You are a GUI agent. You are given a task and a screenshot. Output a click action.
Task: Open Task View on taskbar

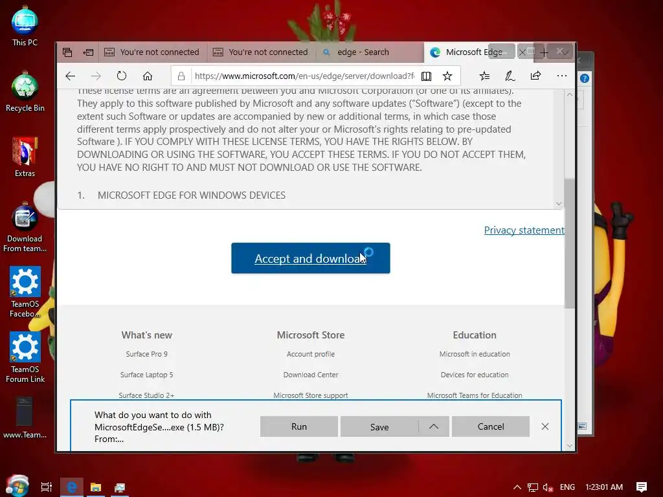(47, 487)
